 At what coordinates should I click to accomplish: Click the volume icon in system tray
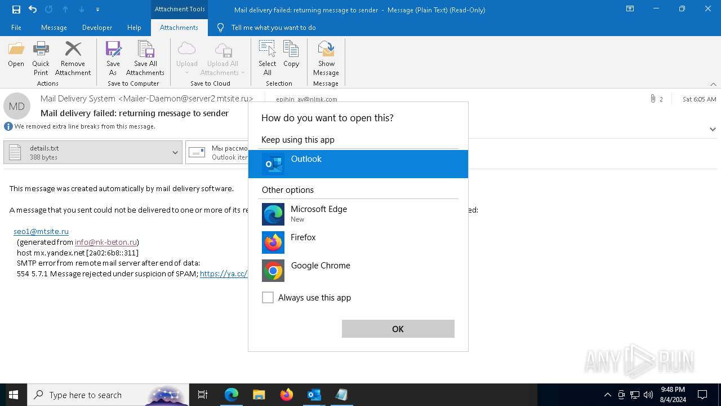point(648,395)
